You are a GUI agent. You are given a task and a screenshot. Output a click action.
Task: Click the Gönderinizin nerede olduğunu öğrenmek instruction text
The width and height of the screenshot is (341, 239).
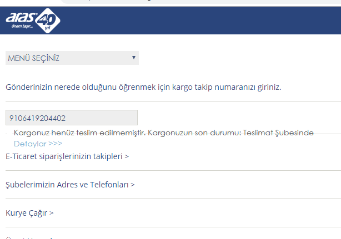(x=143, y=87)
